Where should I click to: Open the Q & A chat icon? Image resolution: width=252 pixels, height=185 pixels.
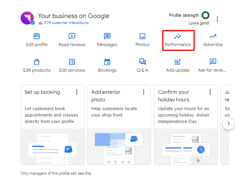pos(142,62)
